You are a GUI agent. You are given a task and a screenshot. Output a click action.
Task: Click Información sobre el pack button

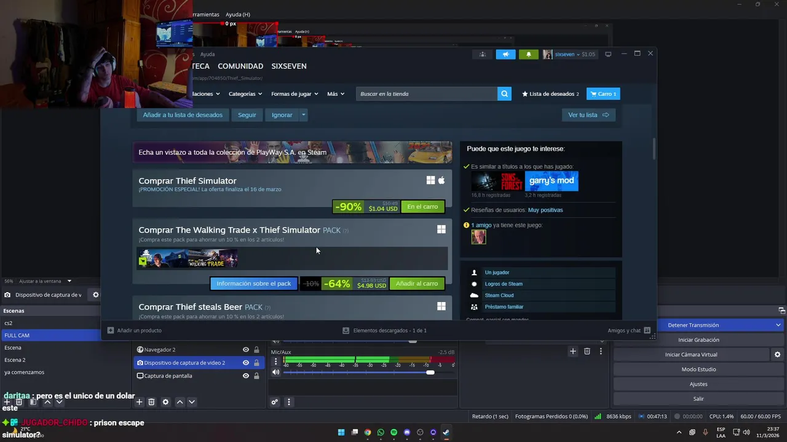coord(254,284)
